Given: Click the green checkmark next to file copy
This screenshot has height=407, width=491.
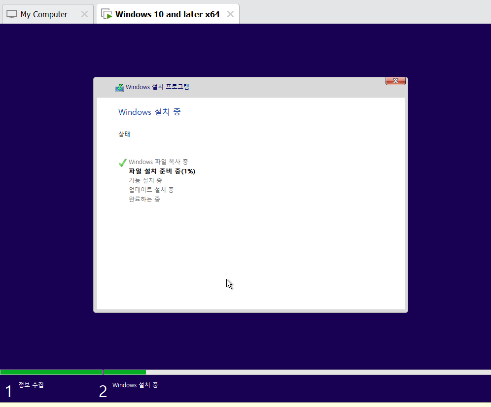Looking at the screenshot, I should pyautogui.click(x=122, y=163).
